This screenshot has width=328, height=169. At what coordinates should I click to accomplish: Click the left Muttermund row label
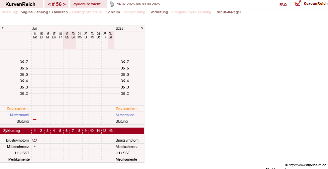click(x=19, y=115)
